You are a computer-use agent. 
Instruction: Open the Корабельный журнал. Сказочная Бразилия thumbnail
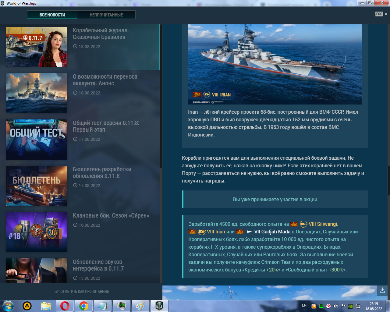(x=37, y=47)
